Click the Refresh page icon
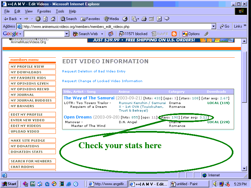The width and height of the screenshot is (251, 188). tap(45, 19)
